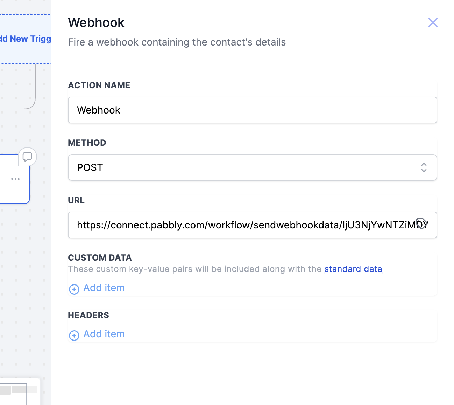Add an item to Headers

(x=104, y=334)
